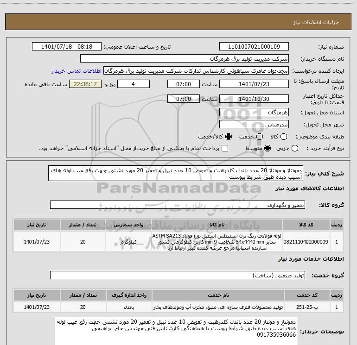Tick the اسناد خزانه اسلامی payment checkbox

(225, 148)
